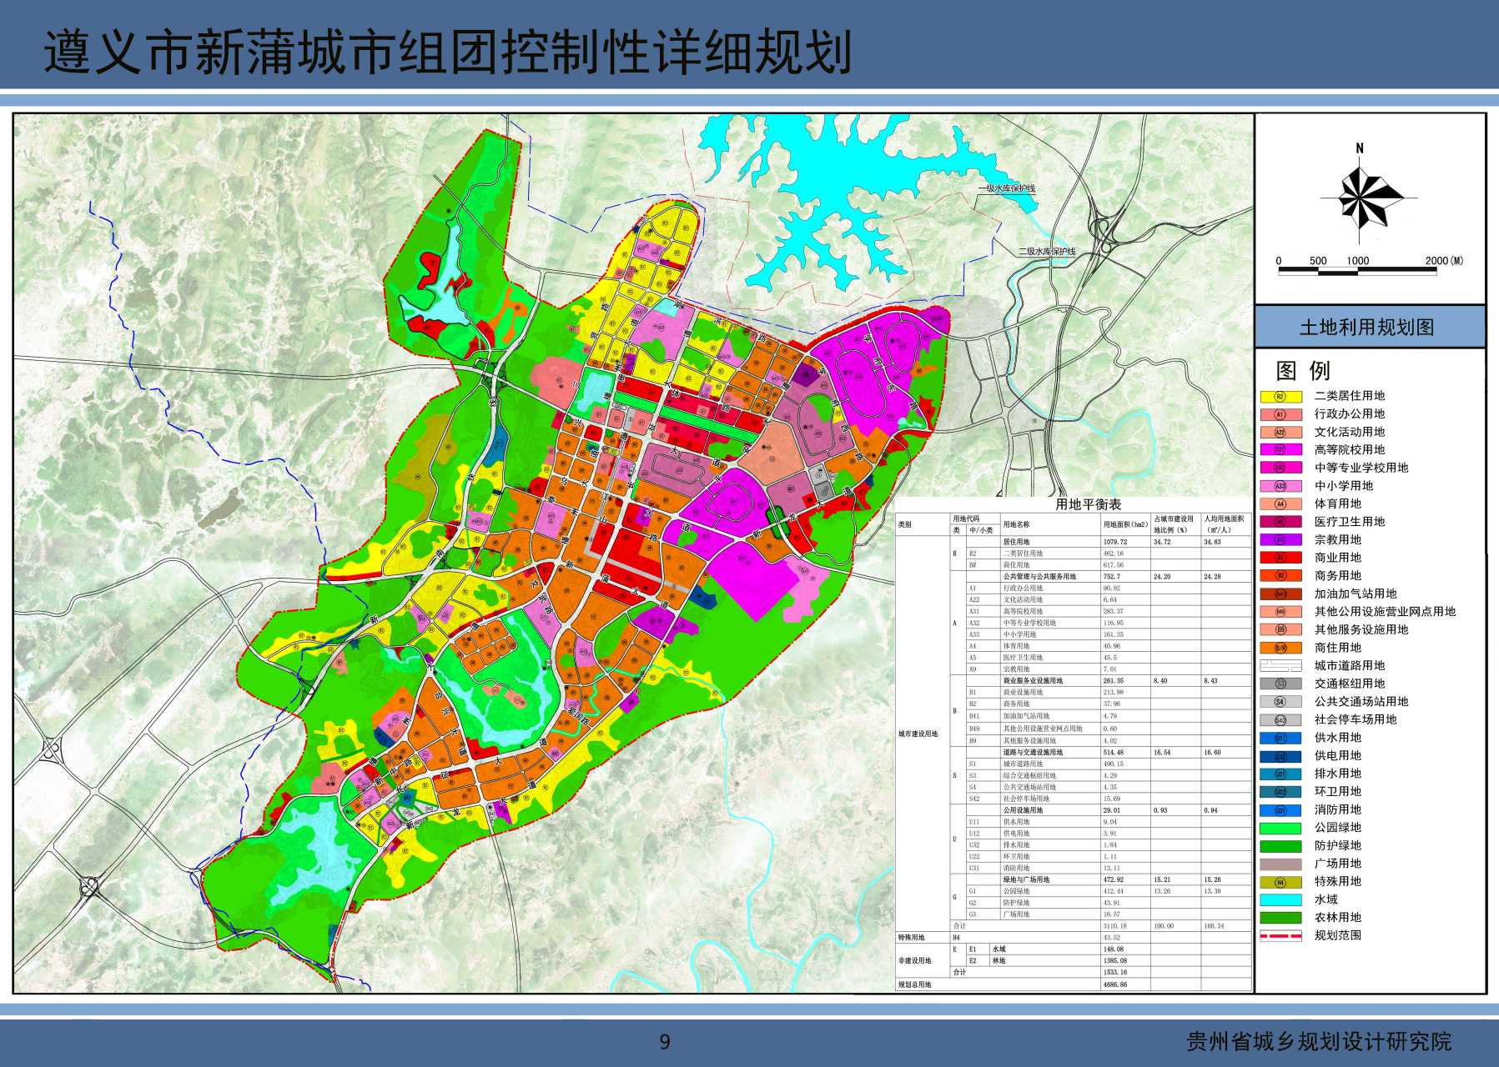Click the 公园绿地 bright green swatch
This screenshot has height=1067, width=1499.
1280,828
